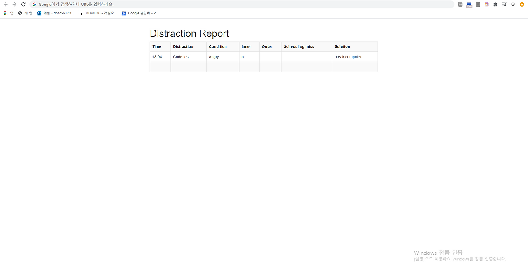The width and height of the screenshot is (528, 274).
Task: Select the break computer solution cell
Action: (x=355, y=57)
